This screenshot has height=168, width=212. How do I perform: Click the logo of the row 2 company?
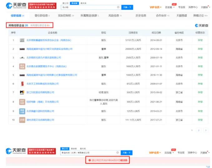22,49
